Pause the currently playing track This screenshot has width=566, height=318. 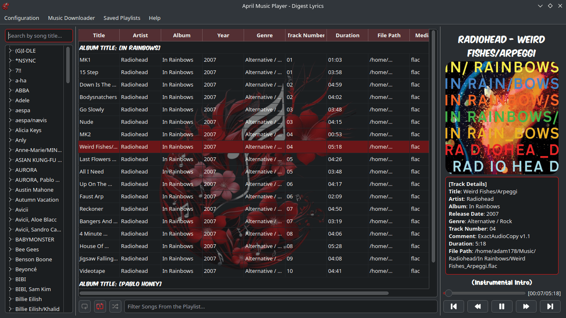(502, 306)
